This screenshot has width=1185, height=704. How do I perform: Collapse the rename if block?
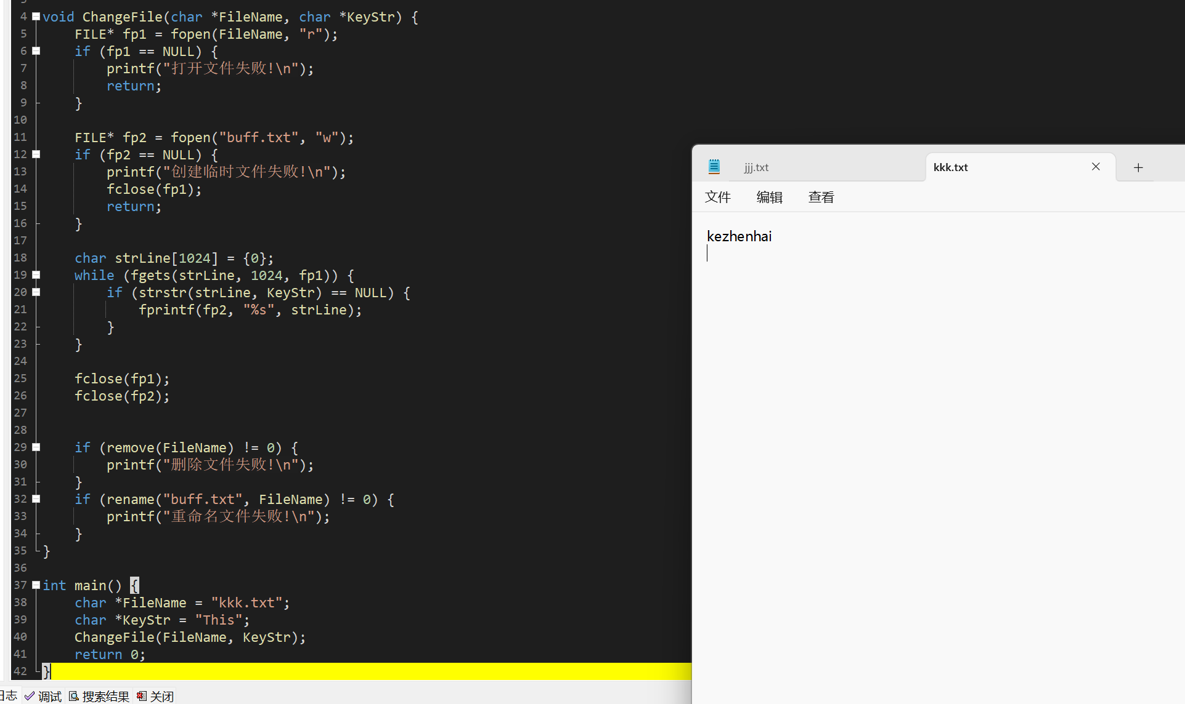[x=36, y=499]
